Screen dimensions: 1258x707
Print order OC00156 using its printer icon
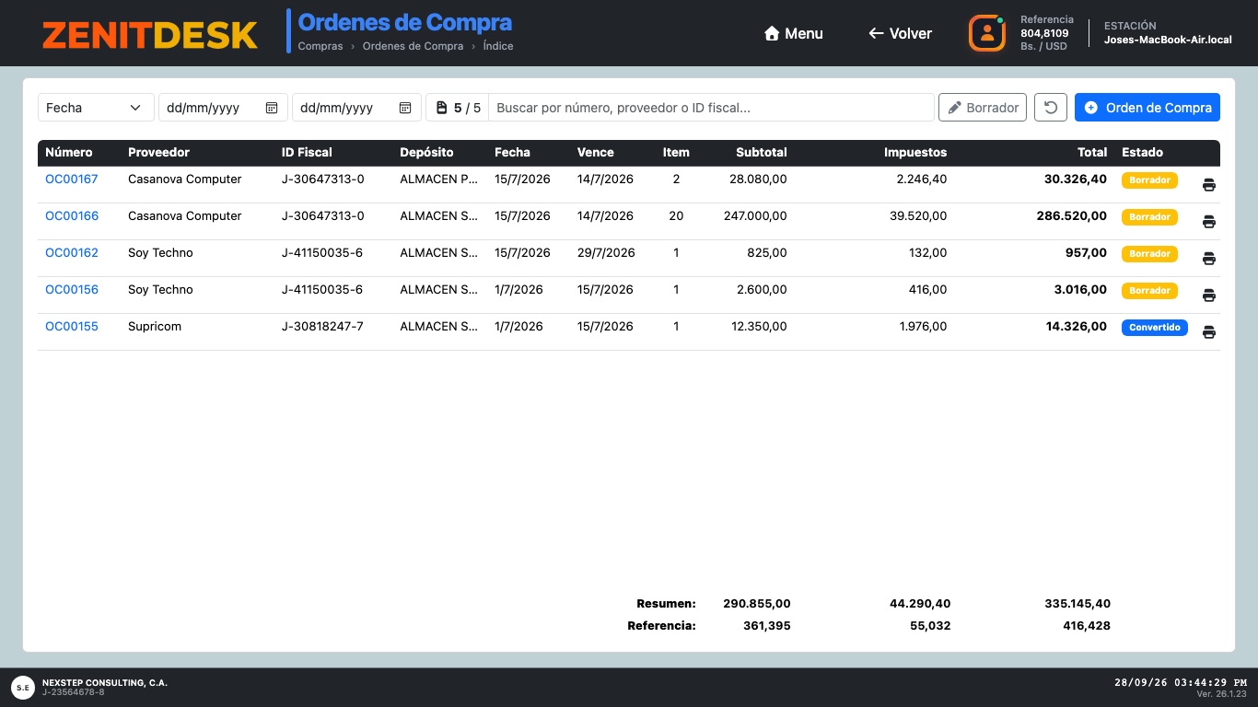tap(1209, 296)
